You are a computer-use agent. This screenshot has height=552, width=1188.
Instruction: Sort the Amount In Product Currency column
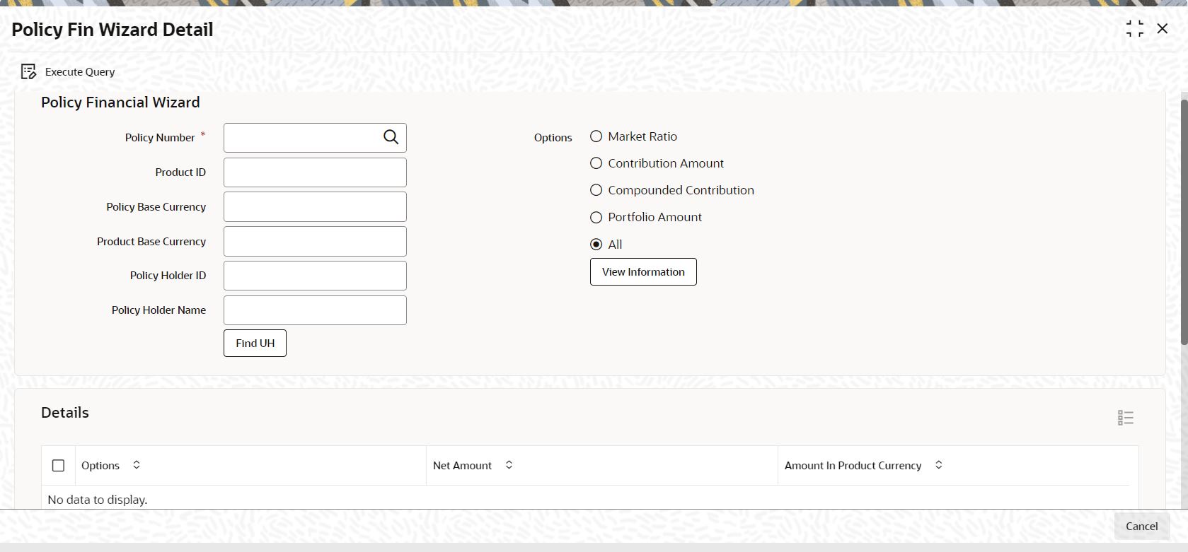pyautogui.click(x=939, y=465)
